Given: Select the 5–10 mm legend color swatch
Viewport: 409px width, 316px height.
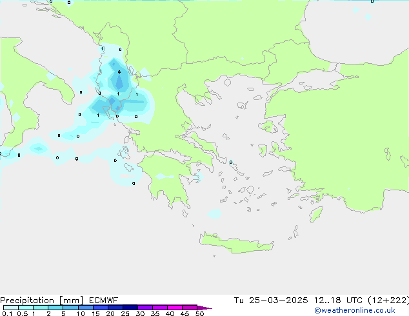Looking at the screenshot, I should click(x=70, y=308).
